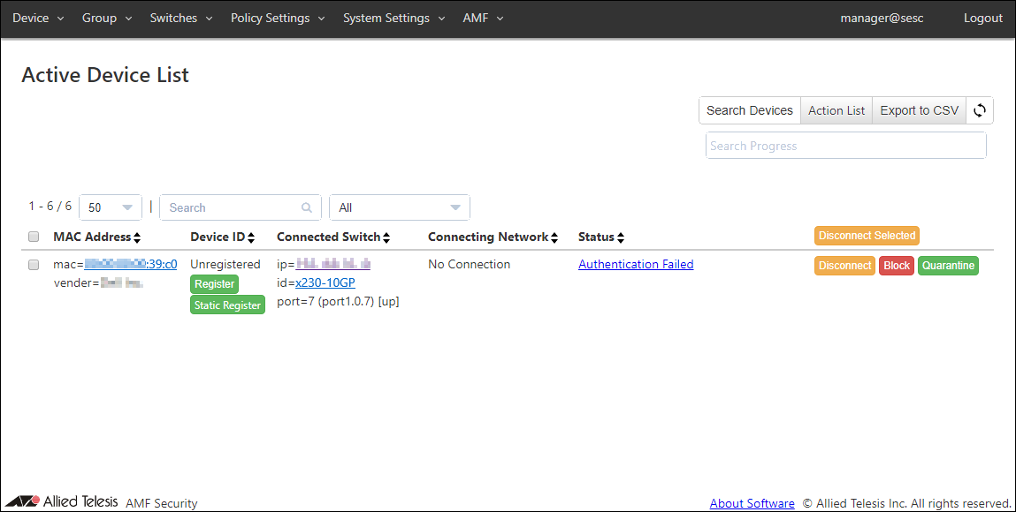This screenshot has height=512, width=1016.
Task: Open the 50 rows-per-page dropdown
Action: pos(111,207)
